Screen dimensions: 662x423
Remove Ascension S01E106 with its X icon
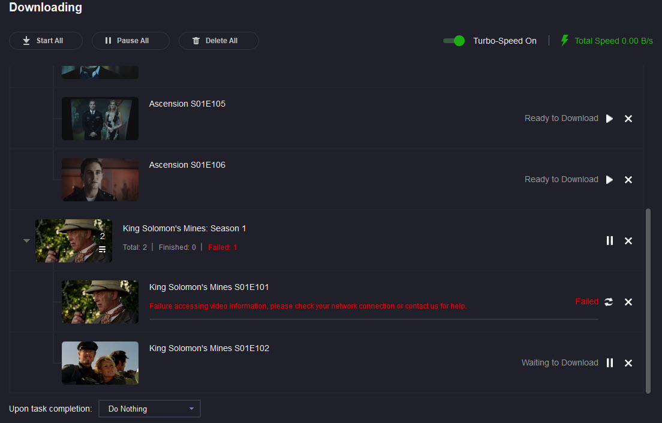coord(628,180)
